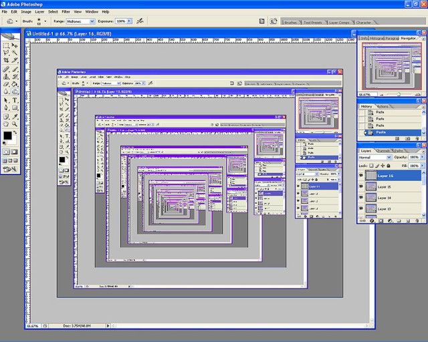Image resolution: width=428 pixels, height=342 pixels.
Task: Open the tool preset picker arrow
Action: pyautogui.click(x=16, y=21)
